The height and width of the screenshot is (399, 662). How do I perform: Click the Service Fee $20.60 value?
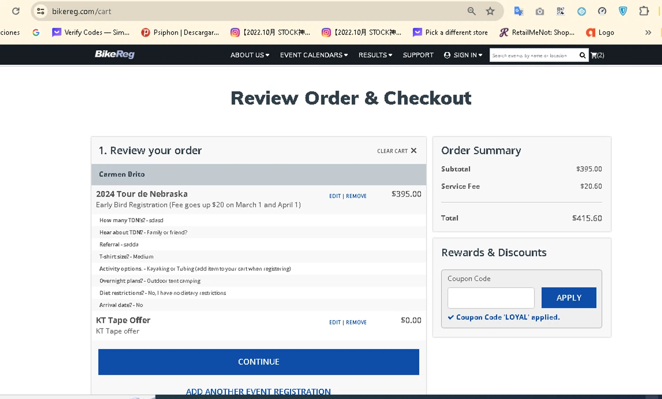click(591, 186)
